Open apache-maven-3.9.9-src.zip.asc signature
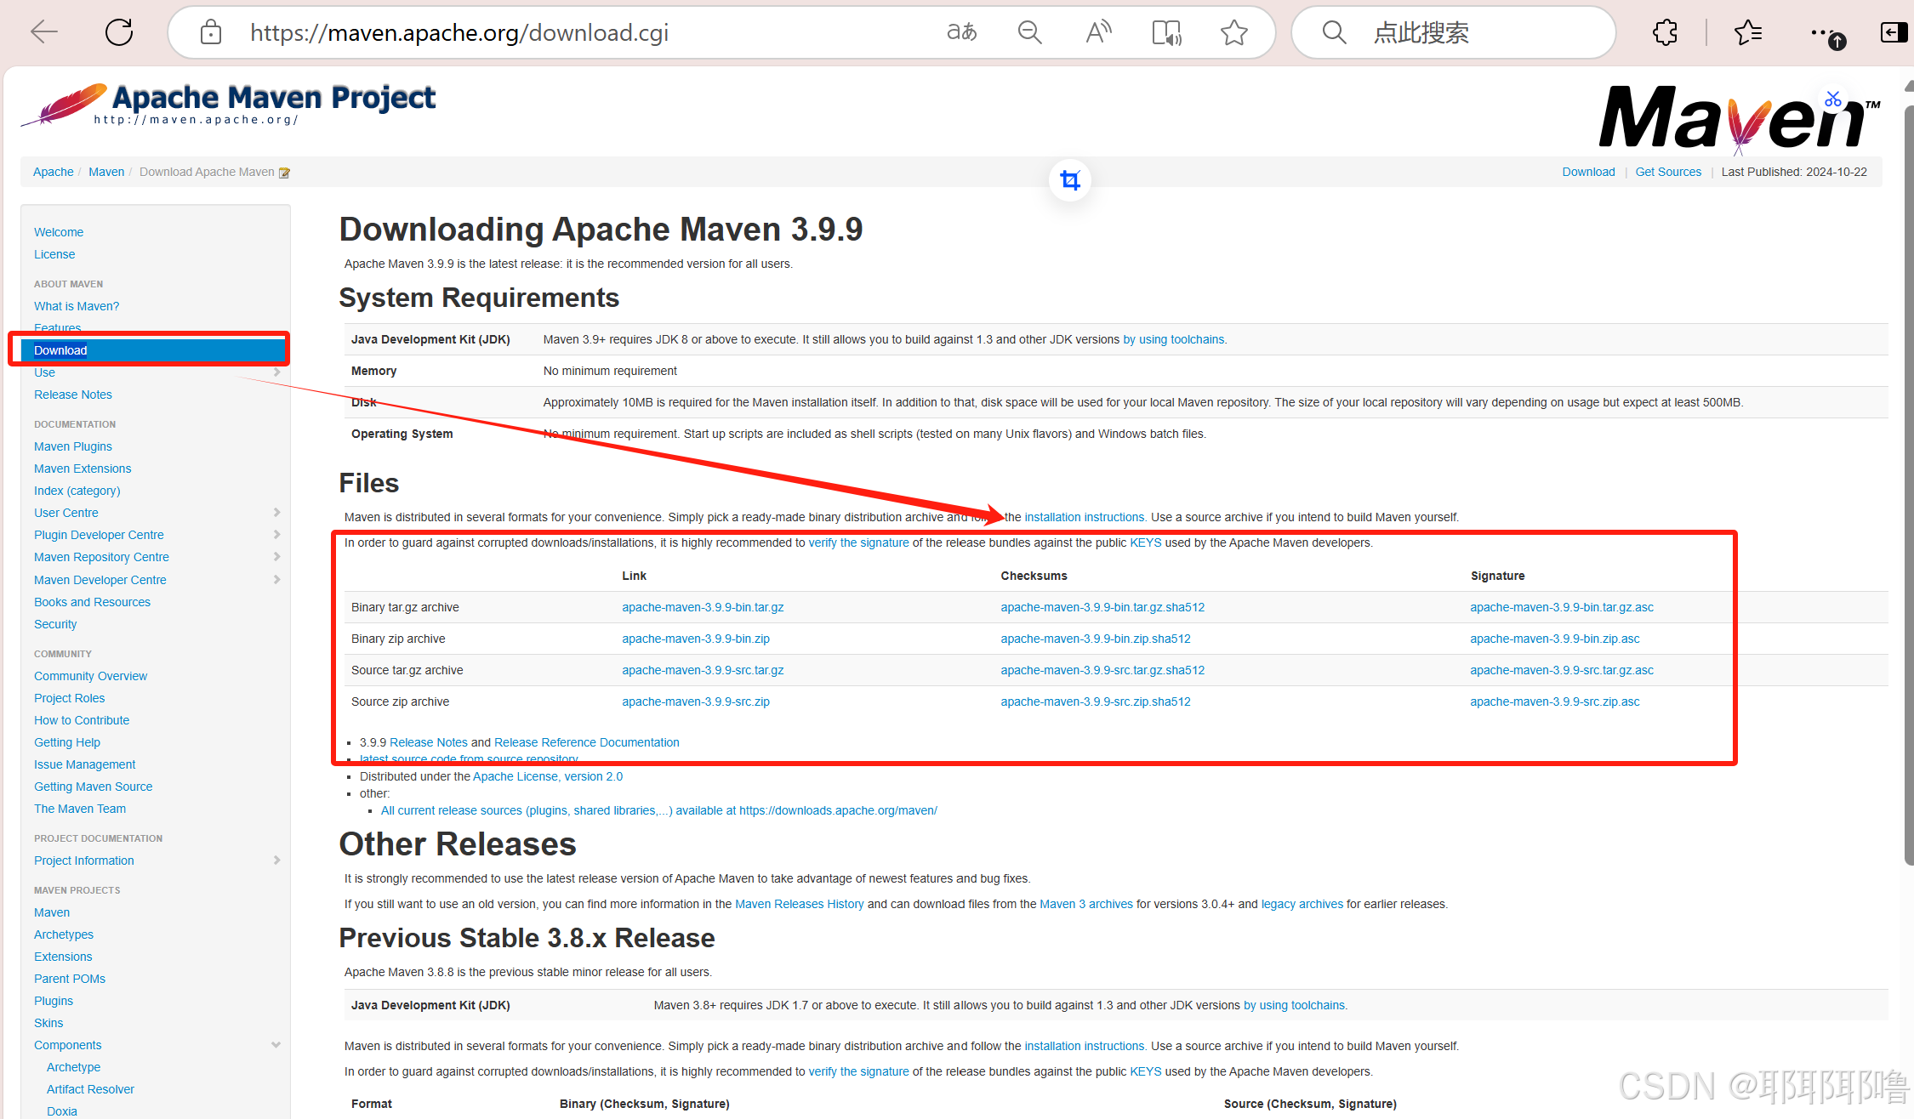The height and width of the screenshot is (1119, 1914). point(1555,702)
